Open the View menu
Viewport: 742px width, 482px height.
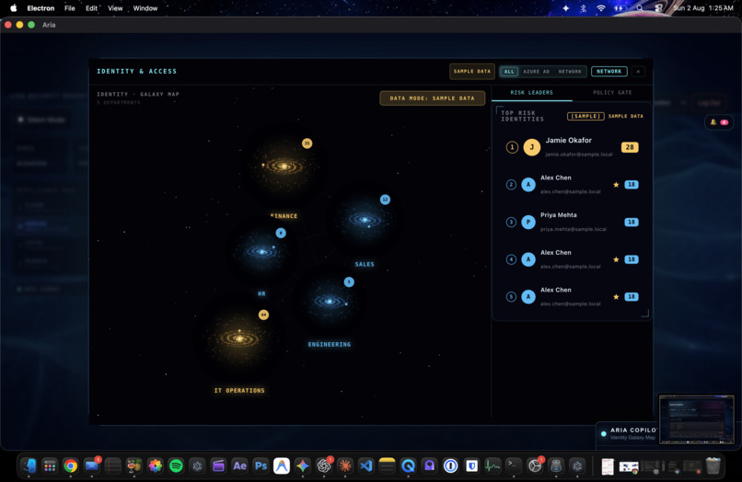coord(115,8)
